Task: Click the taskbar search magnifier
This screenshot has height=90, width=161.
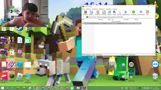Action: (7, 88)
